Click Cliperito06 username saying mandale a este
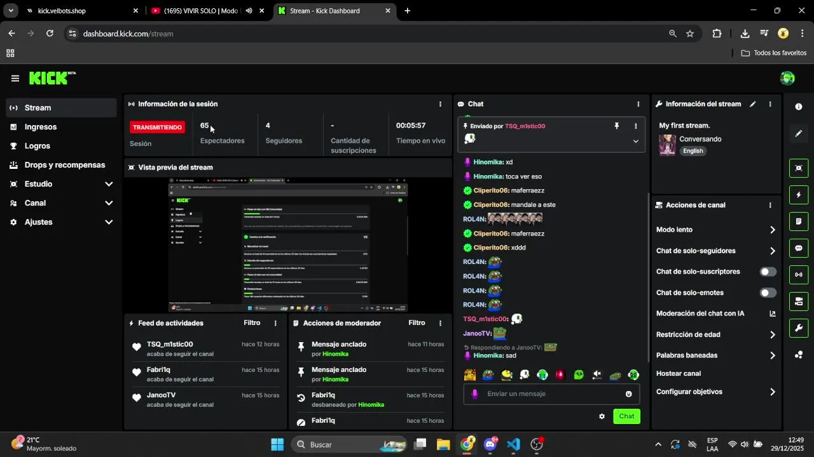Image resolution: width=814 pixels, height=457 pixels. click(x=491, y=205)
